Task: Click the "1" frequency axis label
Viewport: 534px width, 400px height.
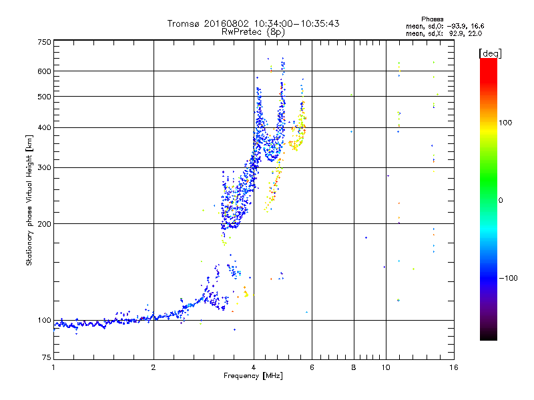Action: 53,367
